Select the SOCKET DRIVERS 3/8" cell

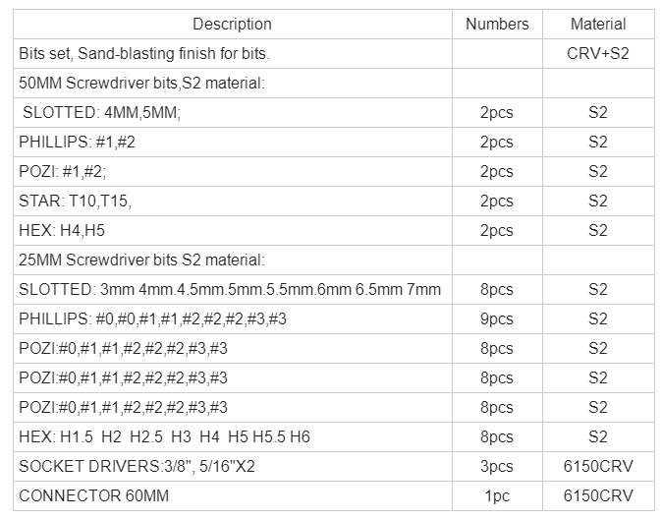[233, 466]
